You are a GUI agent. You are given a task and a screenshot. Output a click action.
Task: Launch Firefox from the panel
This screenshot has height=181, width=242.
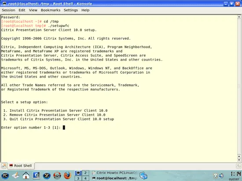[x=67, y=175]
